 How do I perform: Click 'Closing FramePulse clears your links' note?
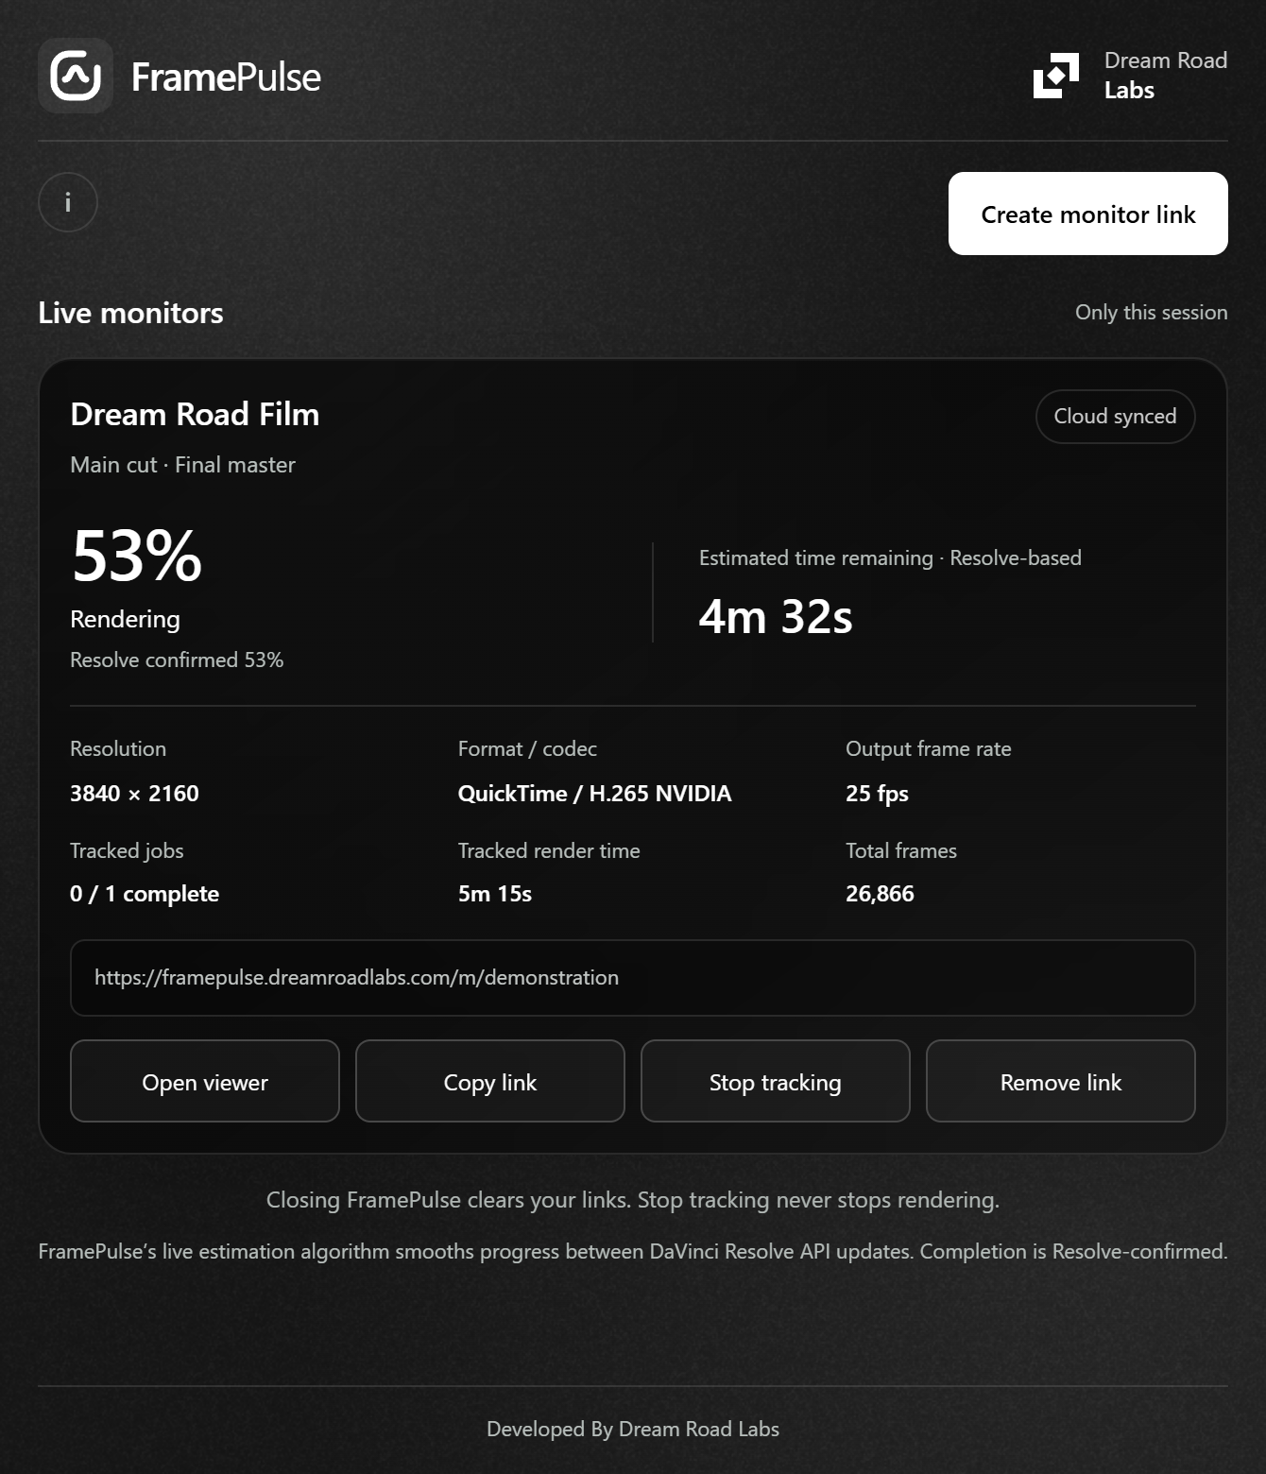coord(633,1200)
